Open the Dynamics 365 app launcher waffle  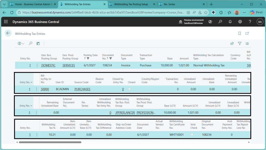point(6,22)
